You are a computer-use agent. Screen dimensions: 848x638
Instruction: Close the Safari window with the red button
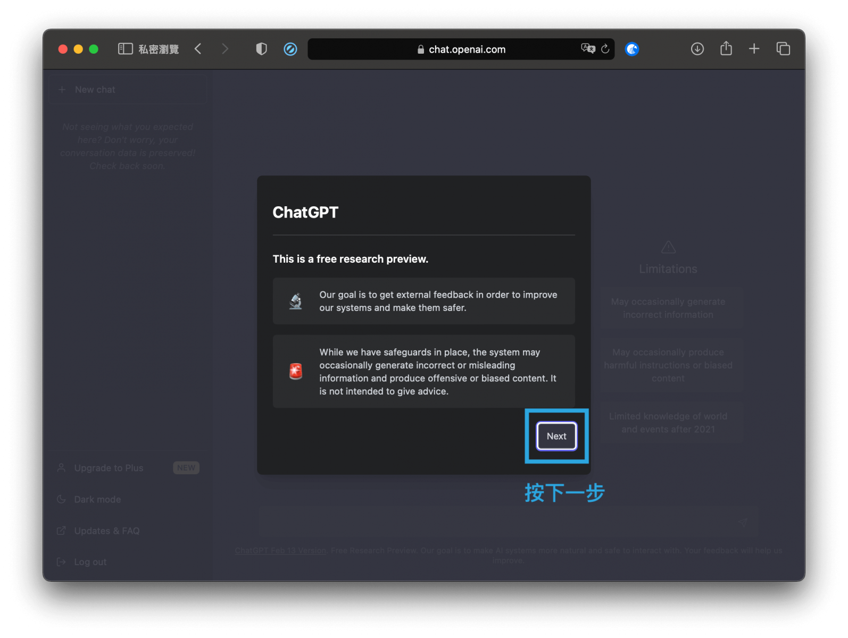pyautogui.click(x=63, y=49)
